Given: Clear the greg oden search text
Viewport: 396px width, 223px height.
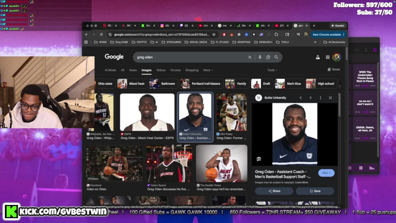Looking at the screenshot, I should tap(250, 57).
